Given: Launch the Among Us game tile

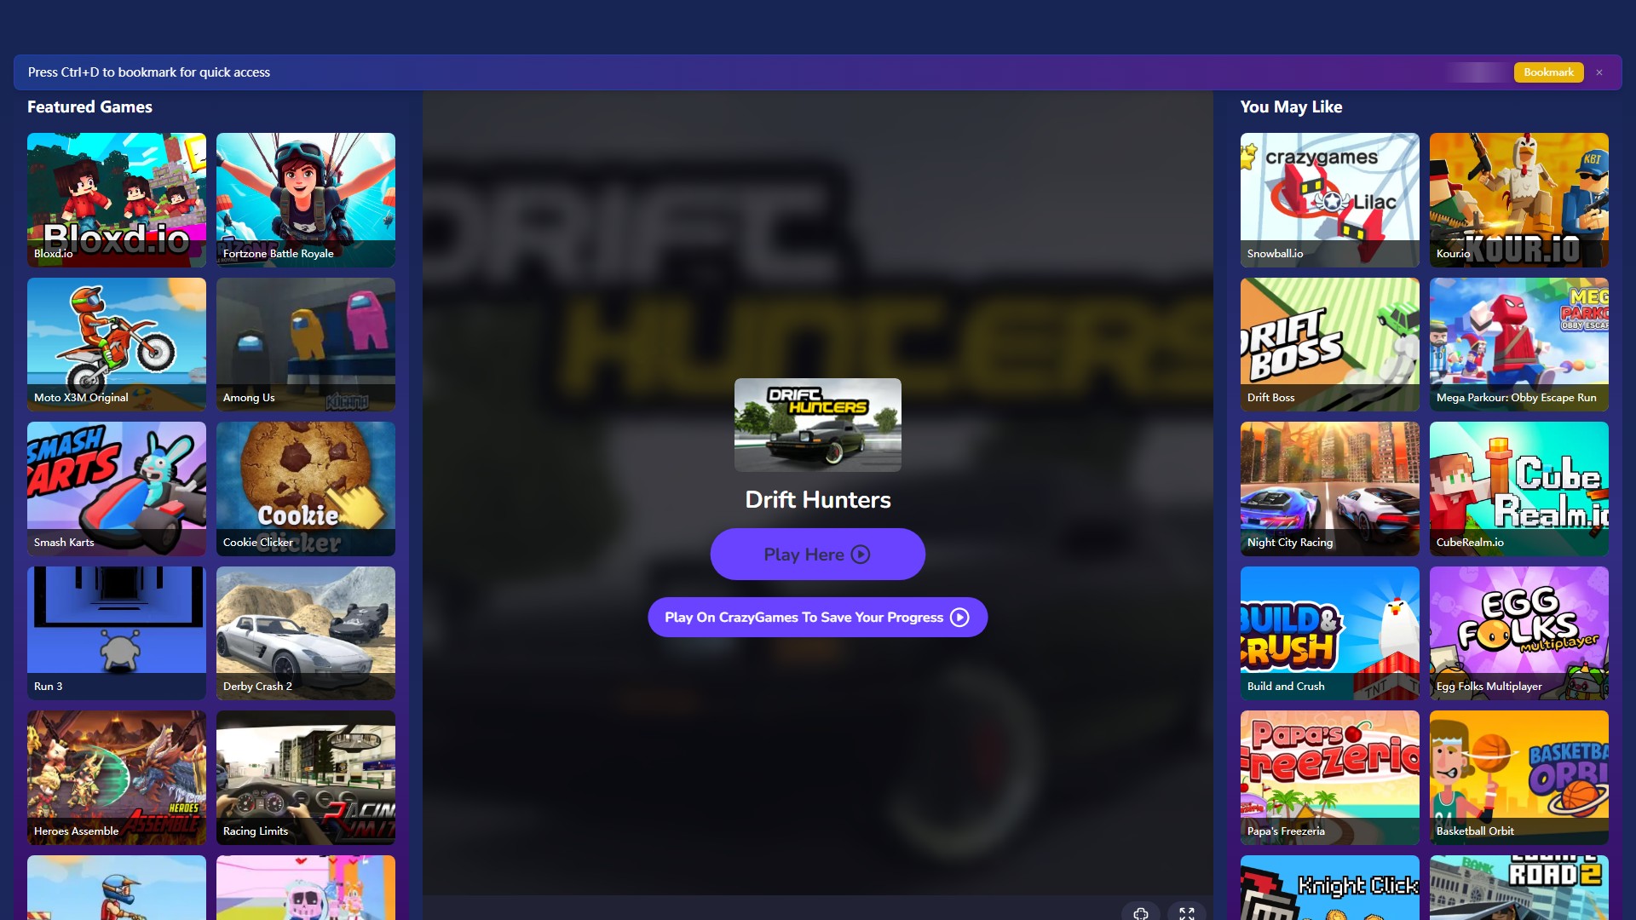Looking at the screenshot, I should (x=306, y=344).
